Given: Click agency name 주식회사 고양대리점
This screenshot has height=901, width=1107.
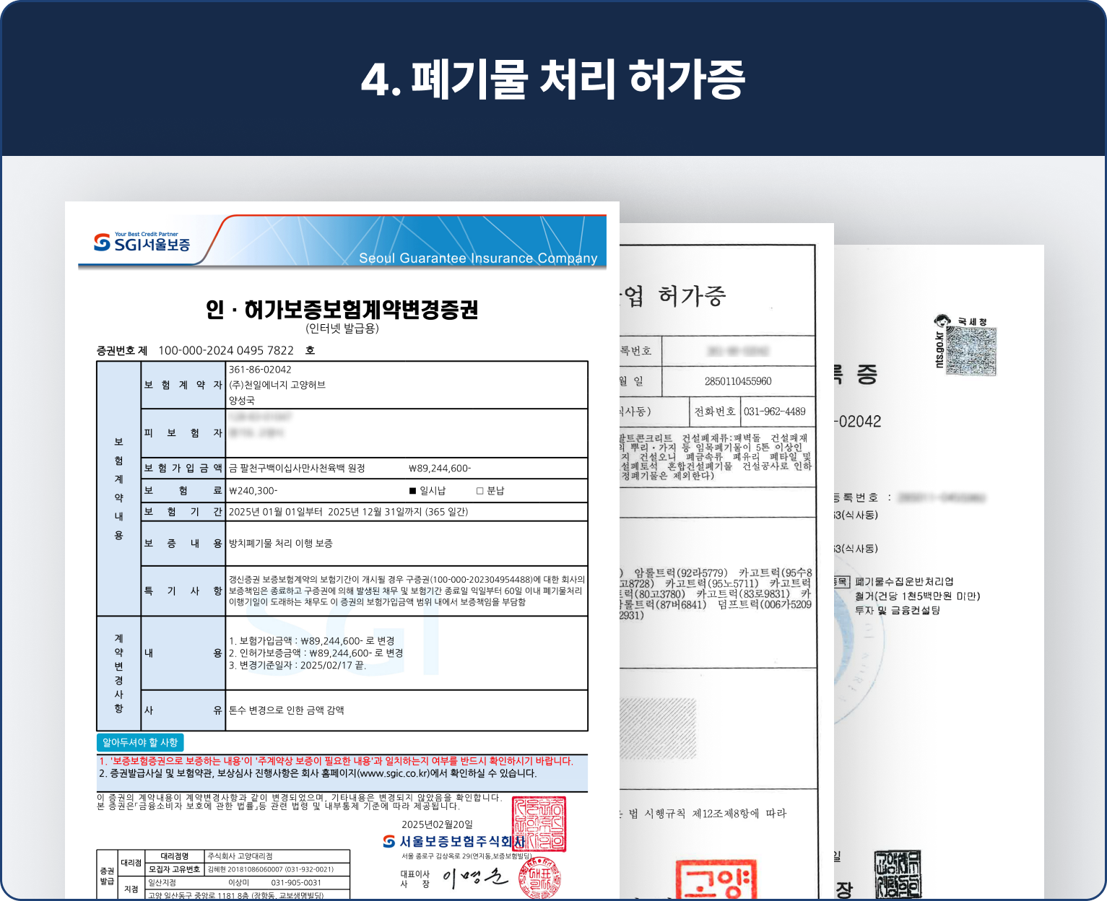Looking at the screenshot, I should tap(240, 856).
